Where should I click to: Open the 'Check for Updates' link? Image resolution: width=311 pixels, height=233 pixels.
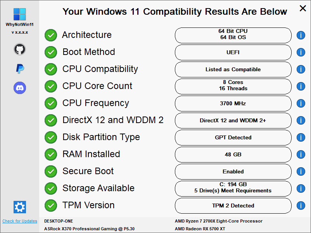(x=19, y=221)
